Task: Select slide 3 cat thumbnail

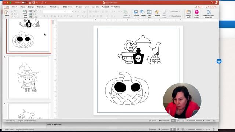Action: coord(29,111)
